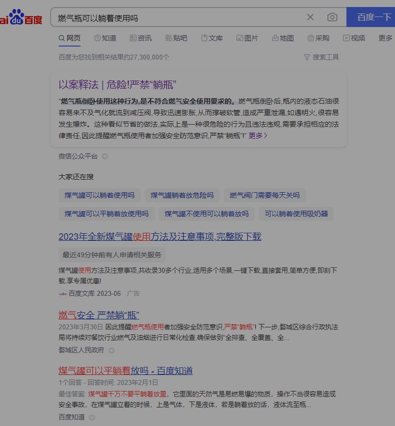Expand the arrow next to 百度知道 source
The width and height of the screenshot is (395, 426).
click(x=92, y=417)
